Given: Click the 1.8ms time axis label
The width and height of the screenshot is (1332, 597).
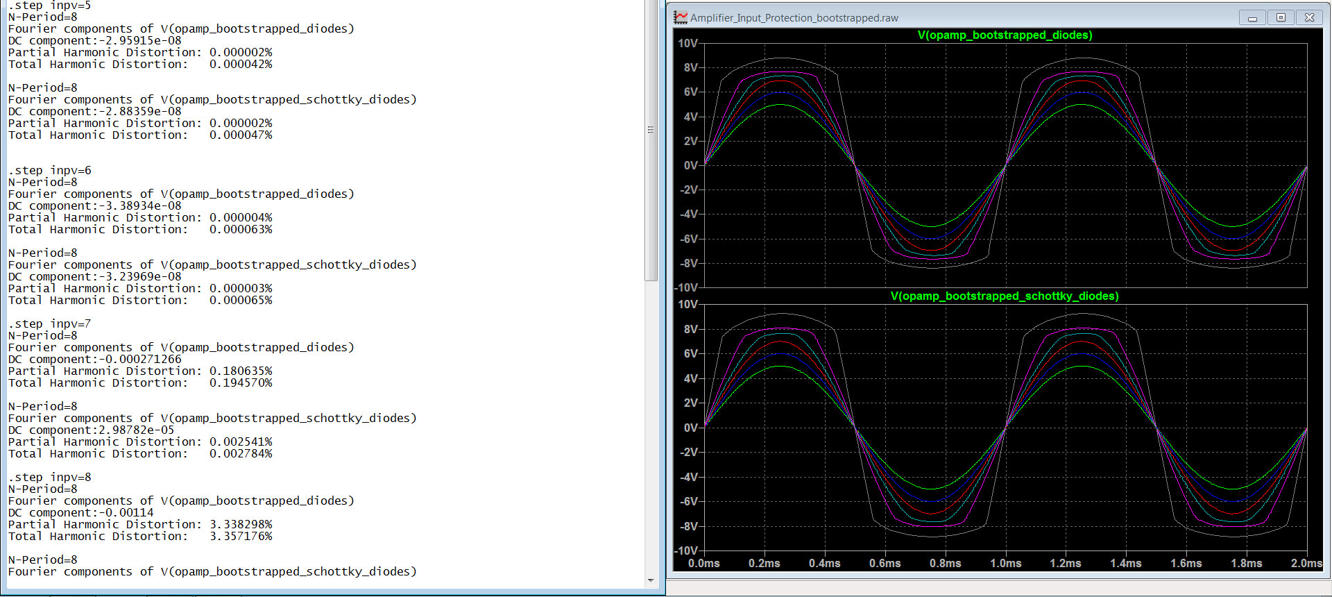Looking at the screenshot, I should click(x=1247, y=563).
